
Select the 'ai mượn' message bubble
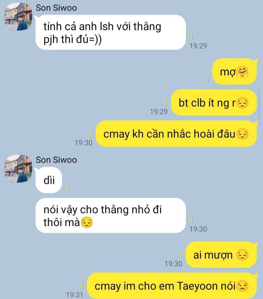click(x=221, y=255)
